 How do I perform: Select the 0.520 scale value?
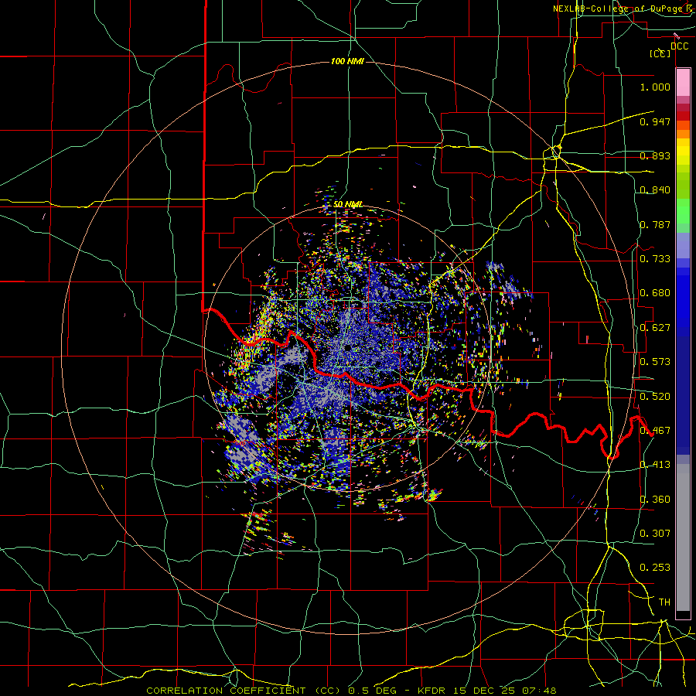[655, 397]
